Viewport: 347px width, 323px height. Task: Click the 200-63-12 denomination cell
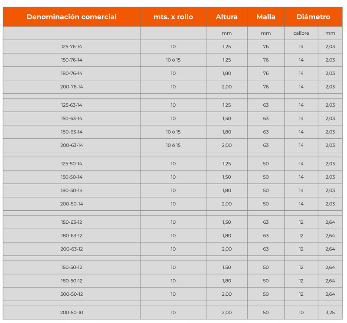(x=72, y=249)
